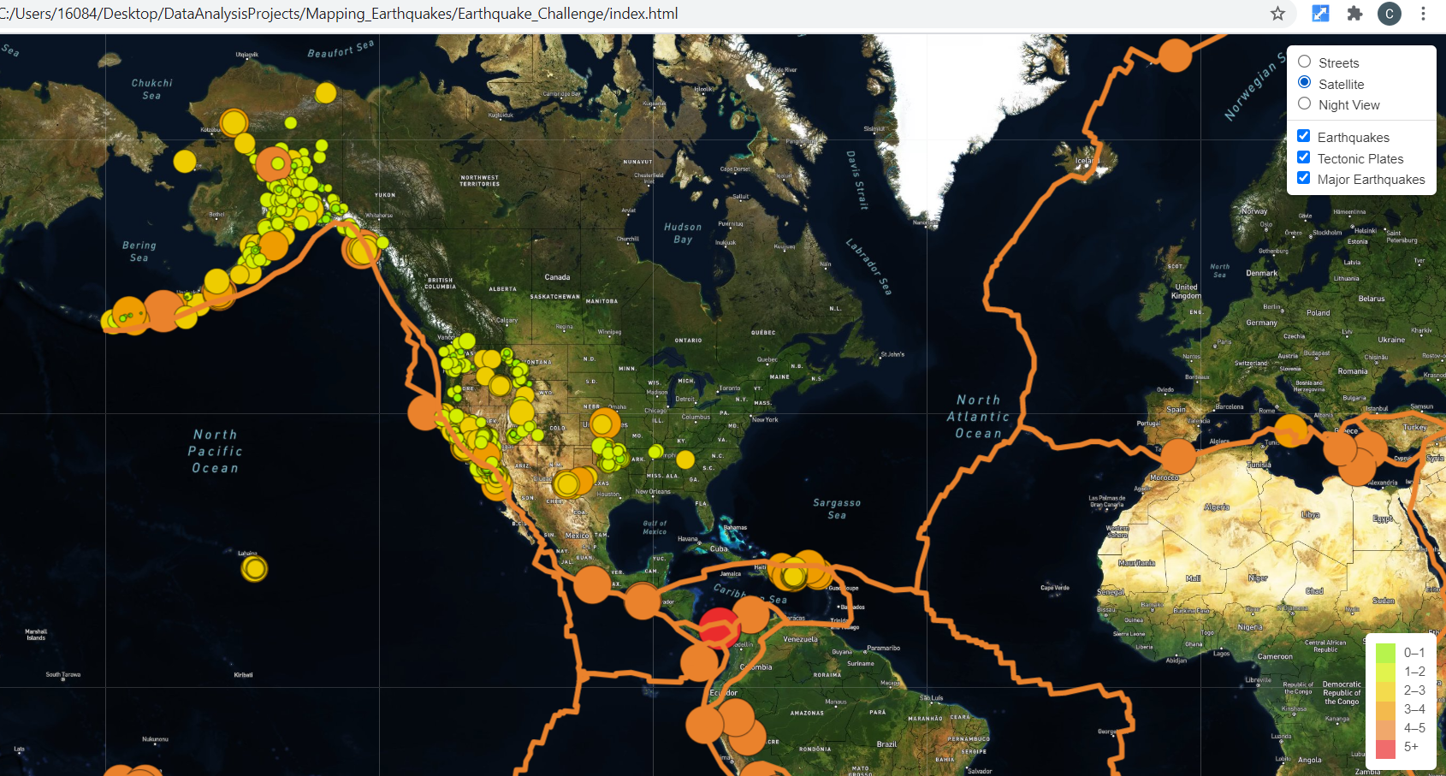Click the 2–3 legend color swatch
Image resolution: width=1446 pixels, height=776 pixels.
click(x=1385, y=690)
